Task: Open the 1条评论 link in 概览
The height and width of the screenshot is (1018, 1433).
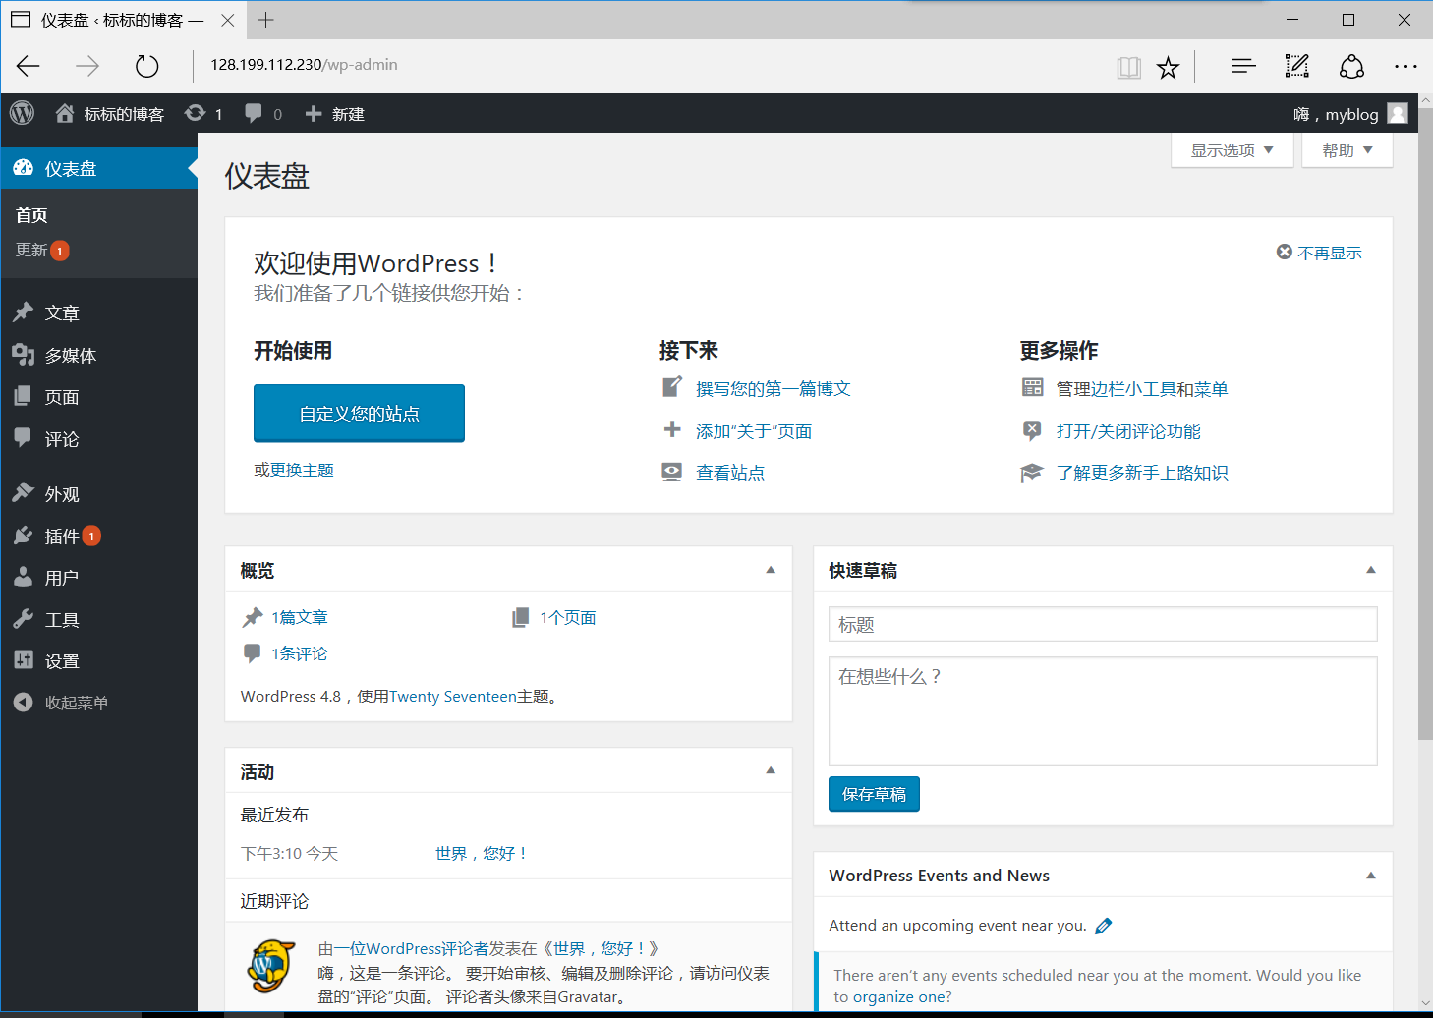Action: coord(300,653)
